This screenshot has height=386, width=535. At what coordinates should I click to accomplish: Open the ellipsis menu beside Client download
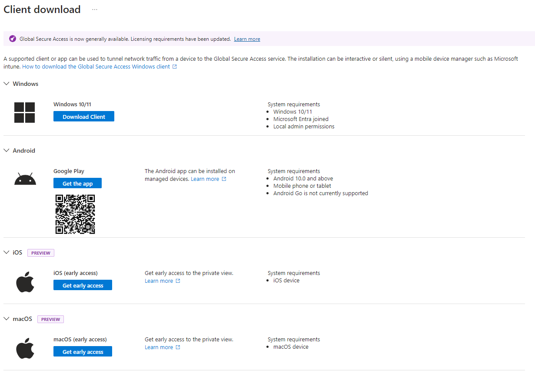pyautogui.click(x=95, y=10)
